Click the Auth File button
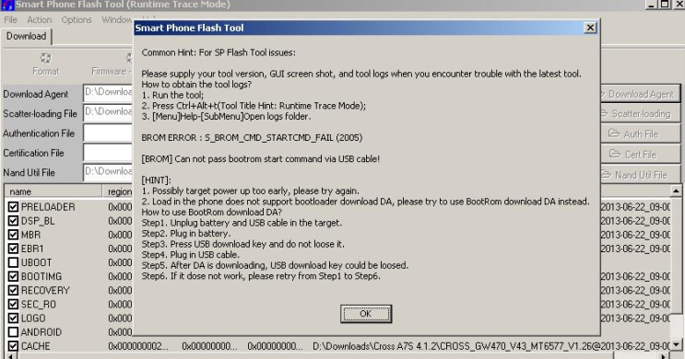 pyautogui.click(x=641, y=133)
